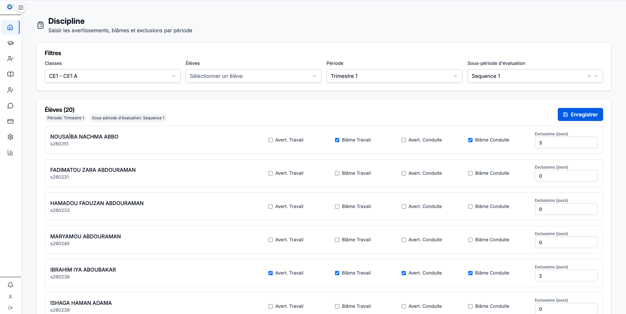The height and width of the screenshot is (314, 626).
Task: Clear the Sequence 1 sous-période selection
Action: (x=589, y=76)
